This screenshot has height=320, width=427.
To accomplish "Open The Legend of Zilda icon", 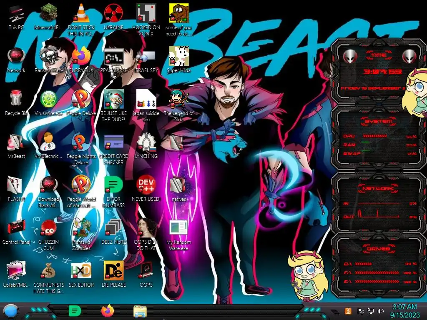I will (178, 99).
